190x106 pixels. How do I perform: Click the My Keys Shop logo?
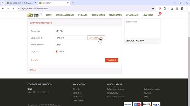[x=35, y=15]
